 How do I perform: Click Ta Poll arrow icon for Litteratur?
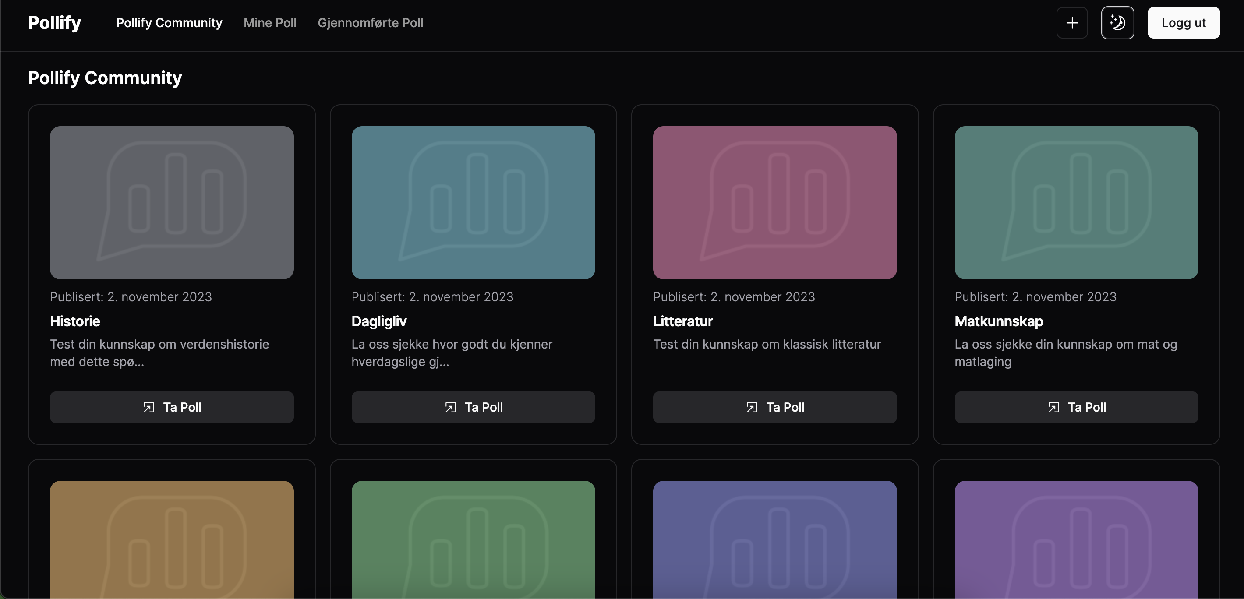click(x=751, y=407)
